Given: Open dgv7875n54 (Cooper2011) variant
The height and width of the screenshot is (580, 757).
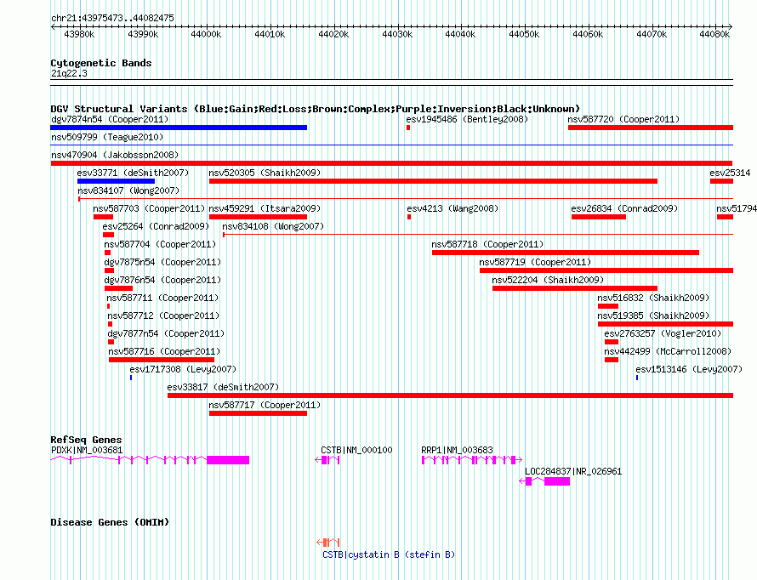Looking at the screenshot, I should (162, 262).
